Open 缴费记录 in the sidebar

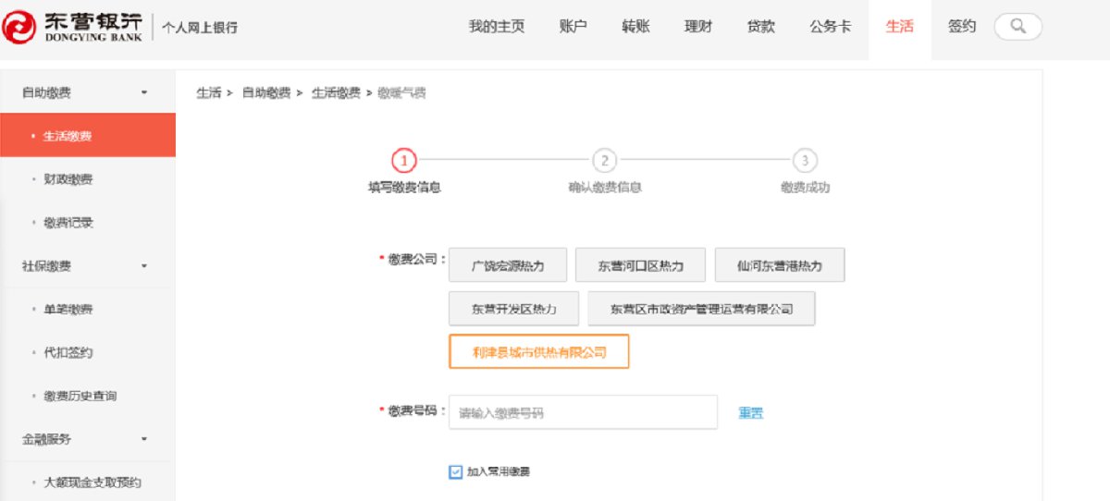coord(68,223)
